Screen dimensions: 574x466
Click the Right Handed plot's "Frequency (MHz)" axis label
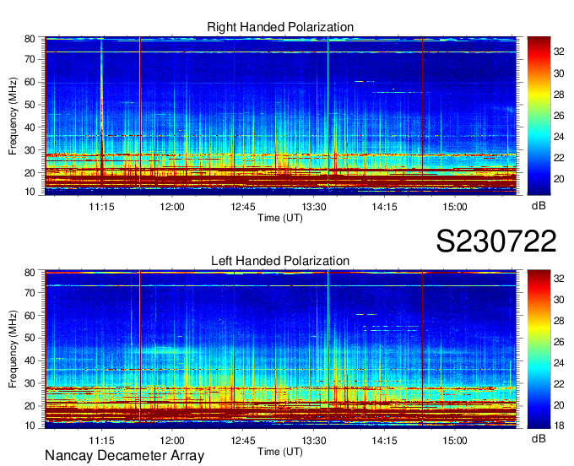tap(13, 116)
